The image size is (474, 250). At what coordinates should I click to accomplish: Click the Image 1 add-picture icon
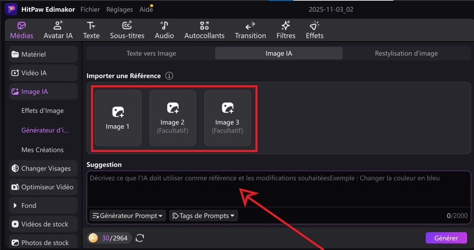(x=118, y=112)
